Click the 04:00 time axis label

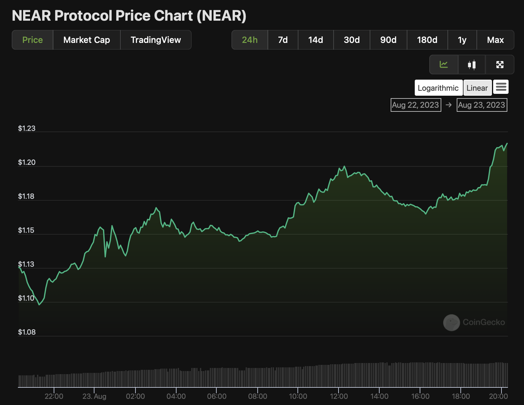click(x=176, y=396)
